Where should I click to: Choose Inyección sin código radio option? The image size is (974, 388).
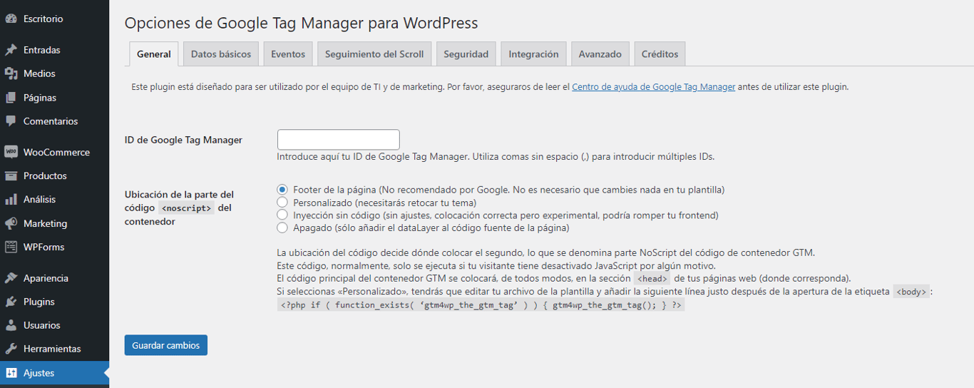282,215
